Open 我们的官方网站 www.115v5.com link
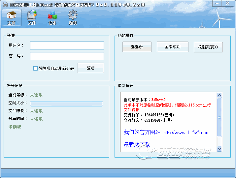Viewport: 236px width, 178px height. 167,132
